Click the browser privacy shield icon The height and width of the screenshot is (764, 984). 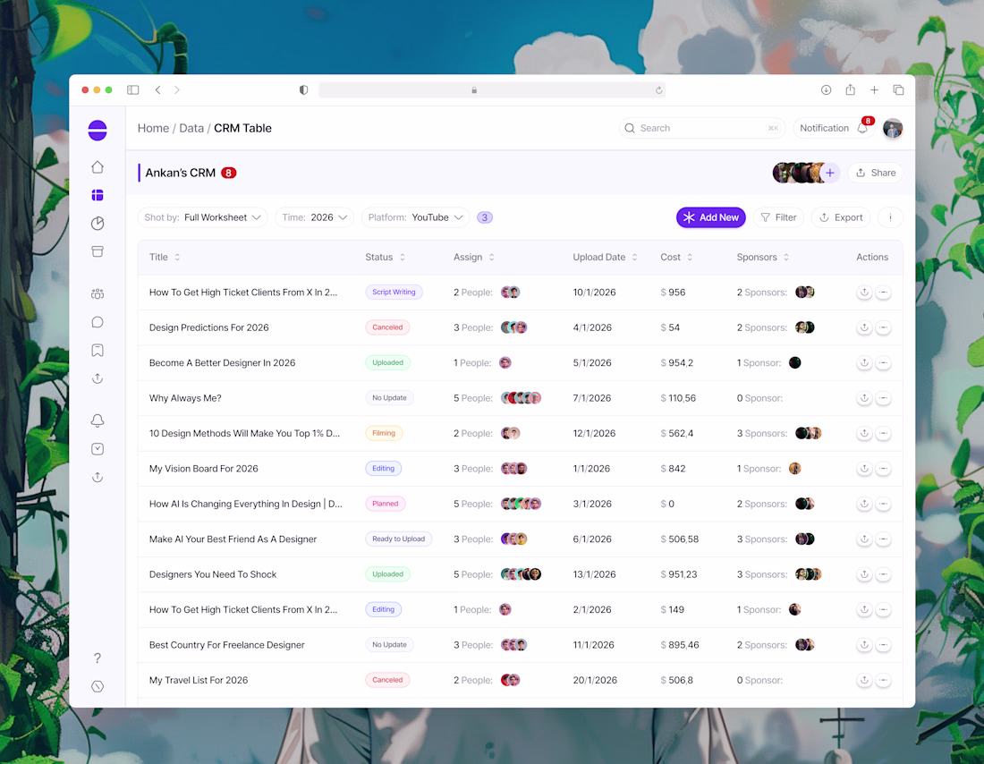click(x=304, y=89)
